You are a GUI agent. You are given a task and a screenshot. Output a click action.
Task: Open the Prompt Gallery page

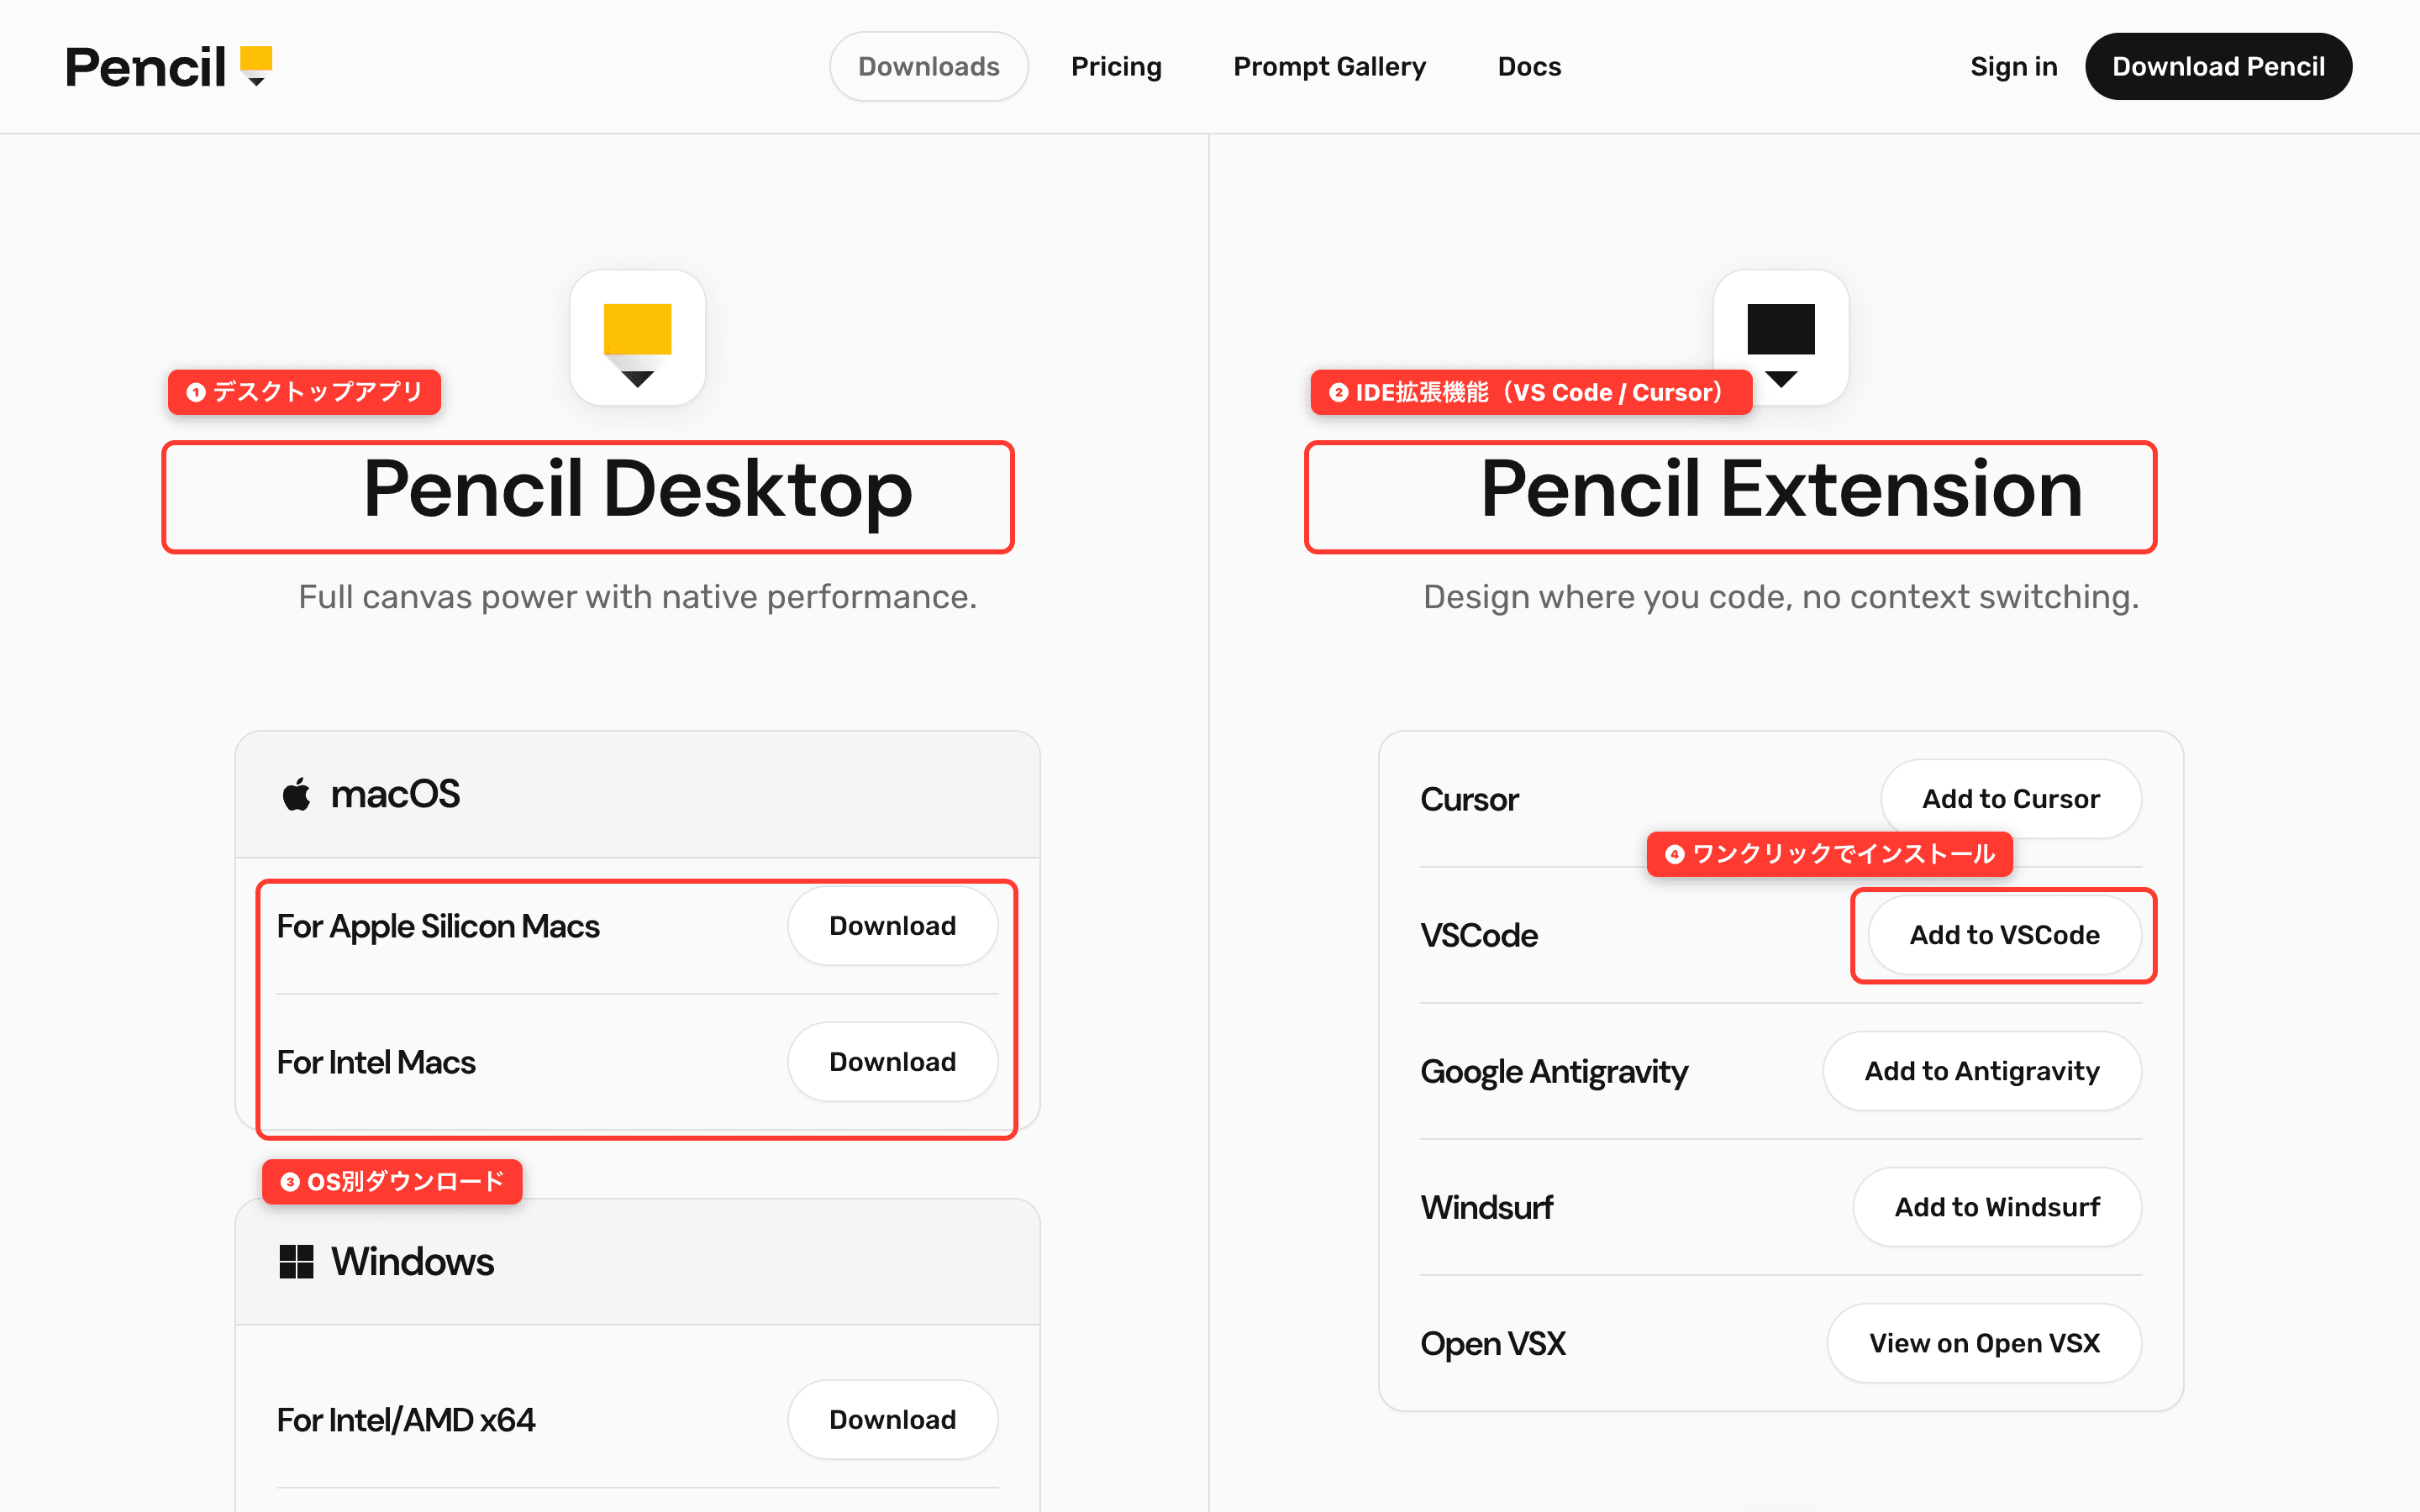[1329, 66]
